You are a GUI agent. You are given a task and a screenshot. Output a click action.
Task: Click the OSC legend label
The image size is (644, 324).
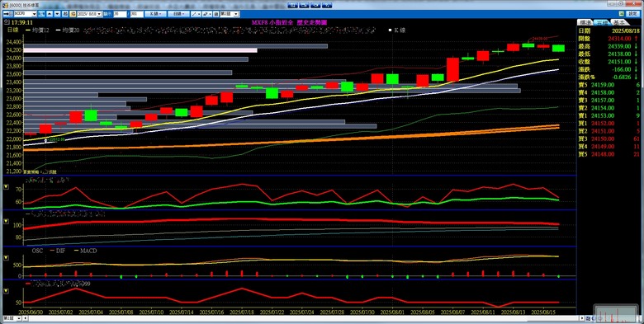(37, 251)
